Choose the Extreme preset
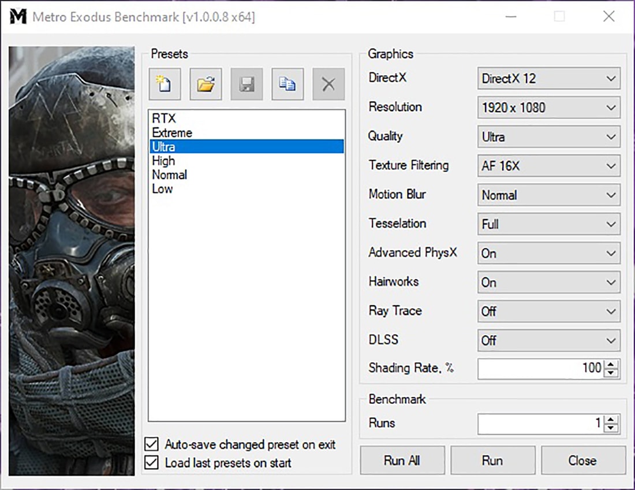The height and width of the screenshot is (490, 635). coord(172,133)
